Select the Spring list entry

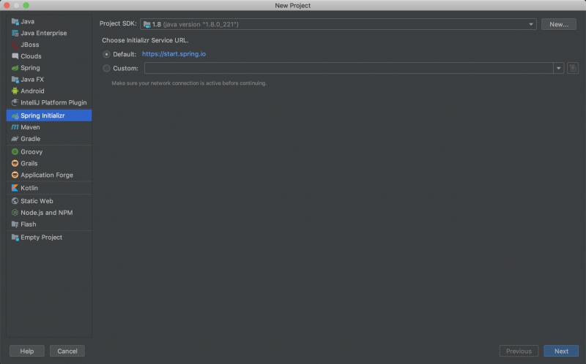(49, 68)
